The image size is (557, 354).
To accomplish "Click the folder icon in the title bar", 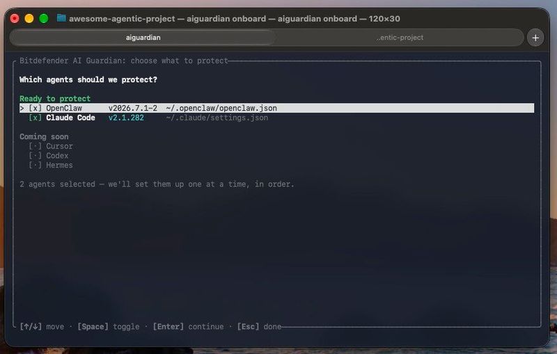I will (61, 18).
